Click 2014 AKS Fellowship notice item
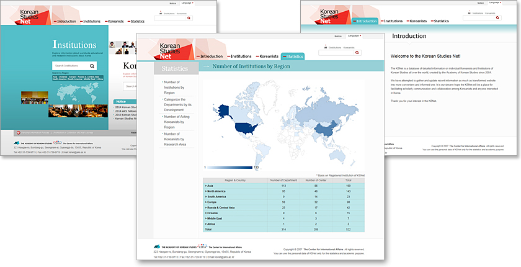Image resolution: width=521 pixels, height=267 pixels. pos(125,111)
